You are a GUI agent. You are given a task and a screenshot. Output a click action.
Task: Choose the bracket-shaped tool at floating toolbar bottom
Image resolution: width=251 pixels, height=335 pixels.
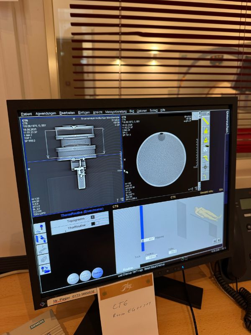205,176
